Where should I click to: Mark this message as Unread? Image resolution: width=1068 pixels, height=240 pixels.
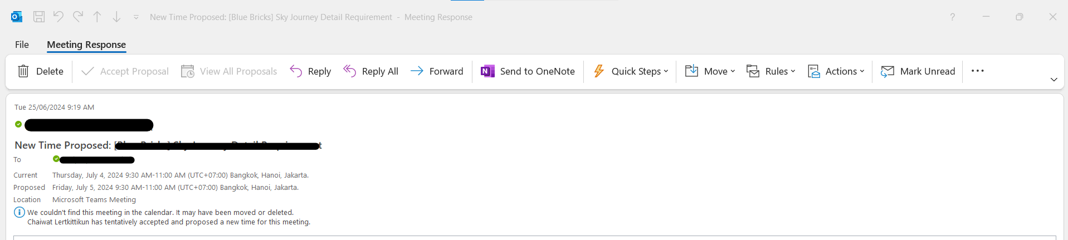(x=918, y=71)
